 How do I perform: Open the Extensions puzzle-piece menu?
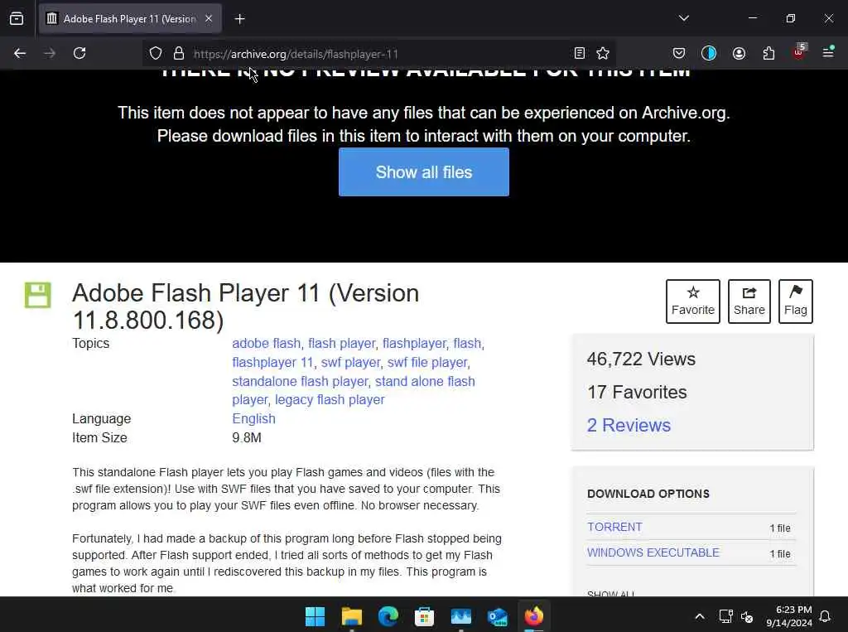click(768, 53)
